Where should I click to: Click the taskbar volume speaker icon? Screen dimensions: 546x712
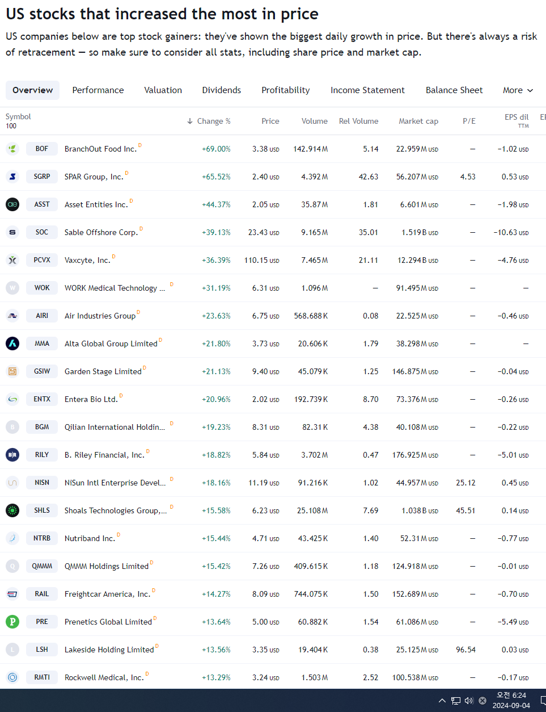469,701
